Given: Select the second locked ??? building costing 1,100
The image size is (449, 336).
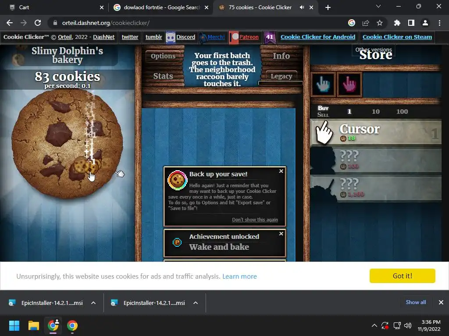Looking at the screenshot, I should 376,189.
